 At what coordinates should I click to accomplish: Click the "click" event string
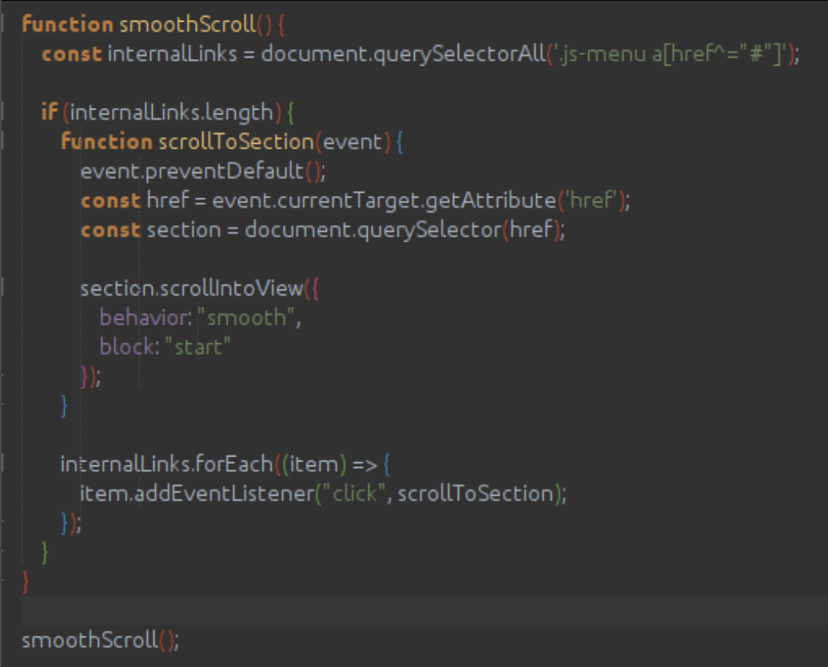(x=352, y=493)
